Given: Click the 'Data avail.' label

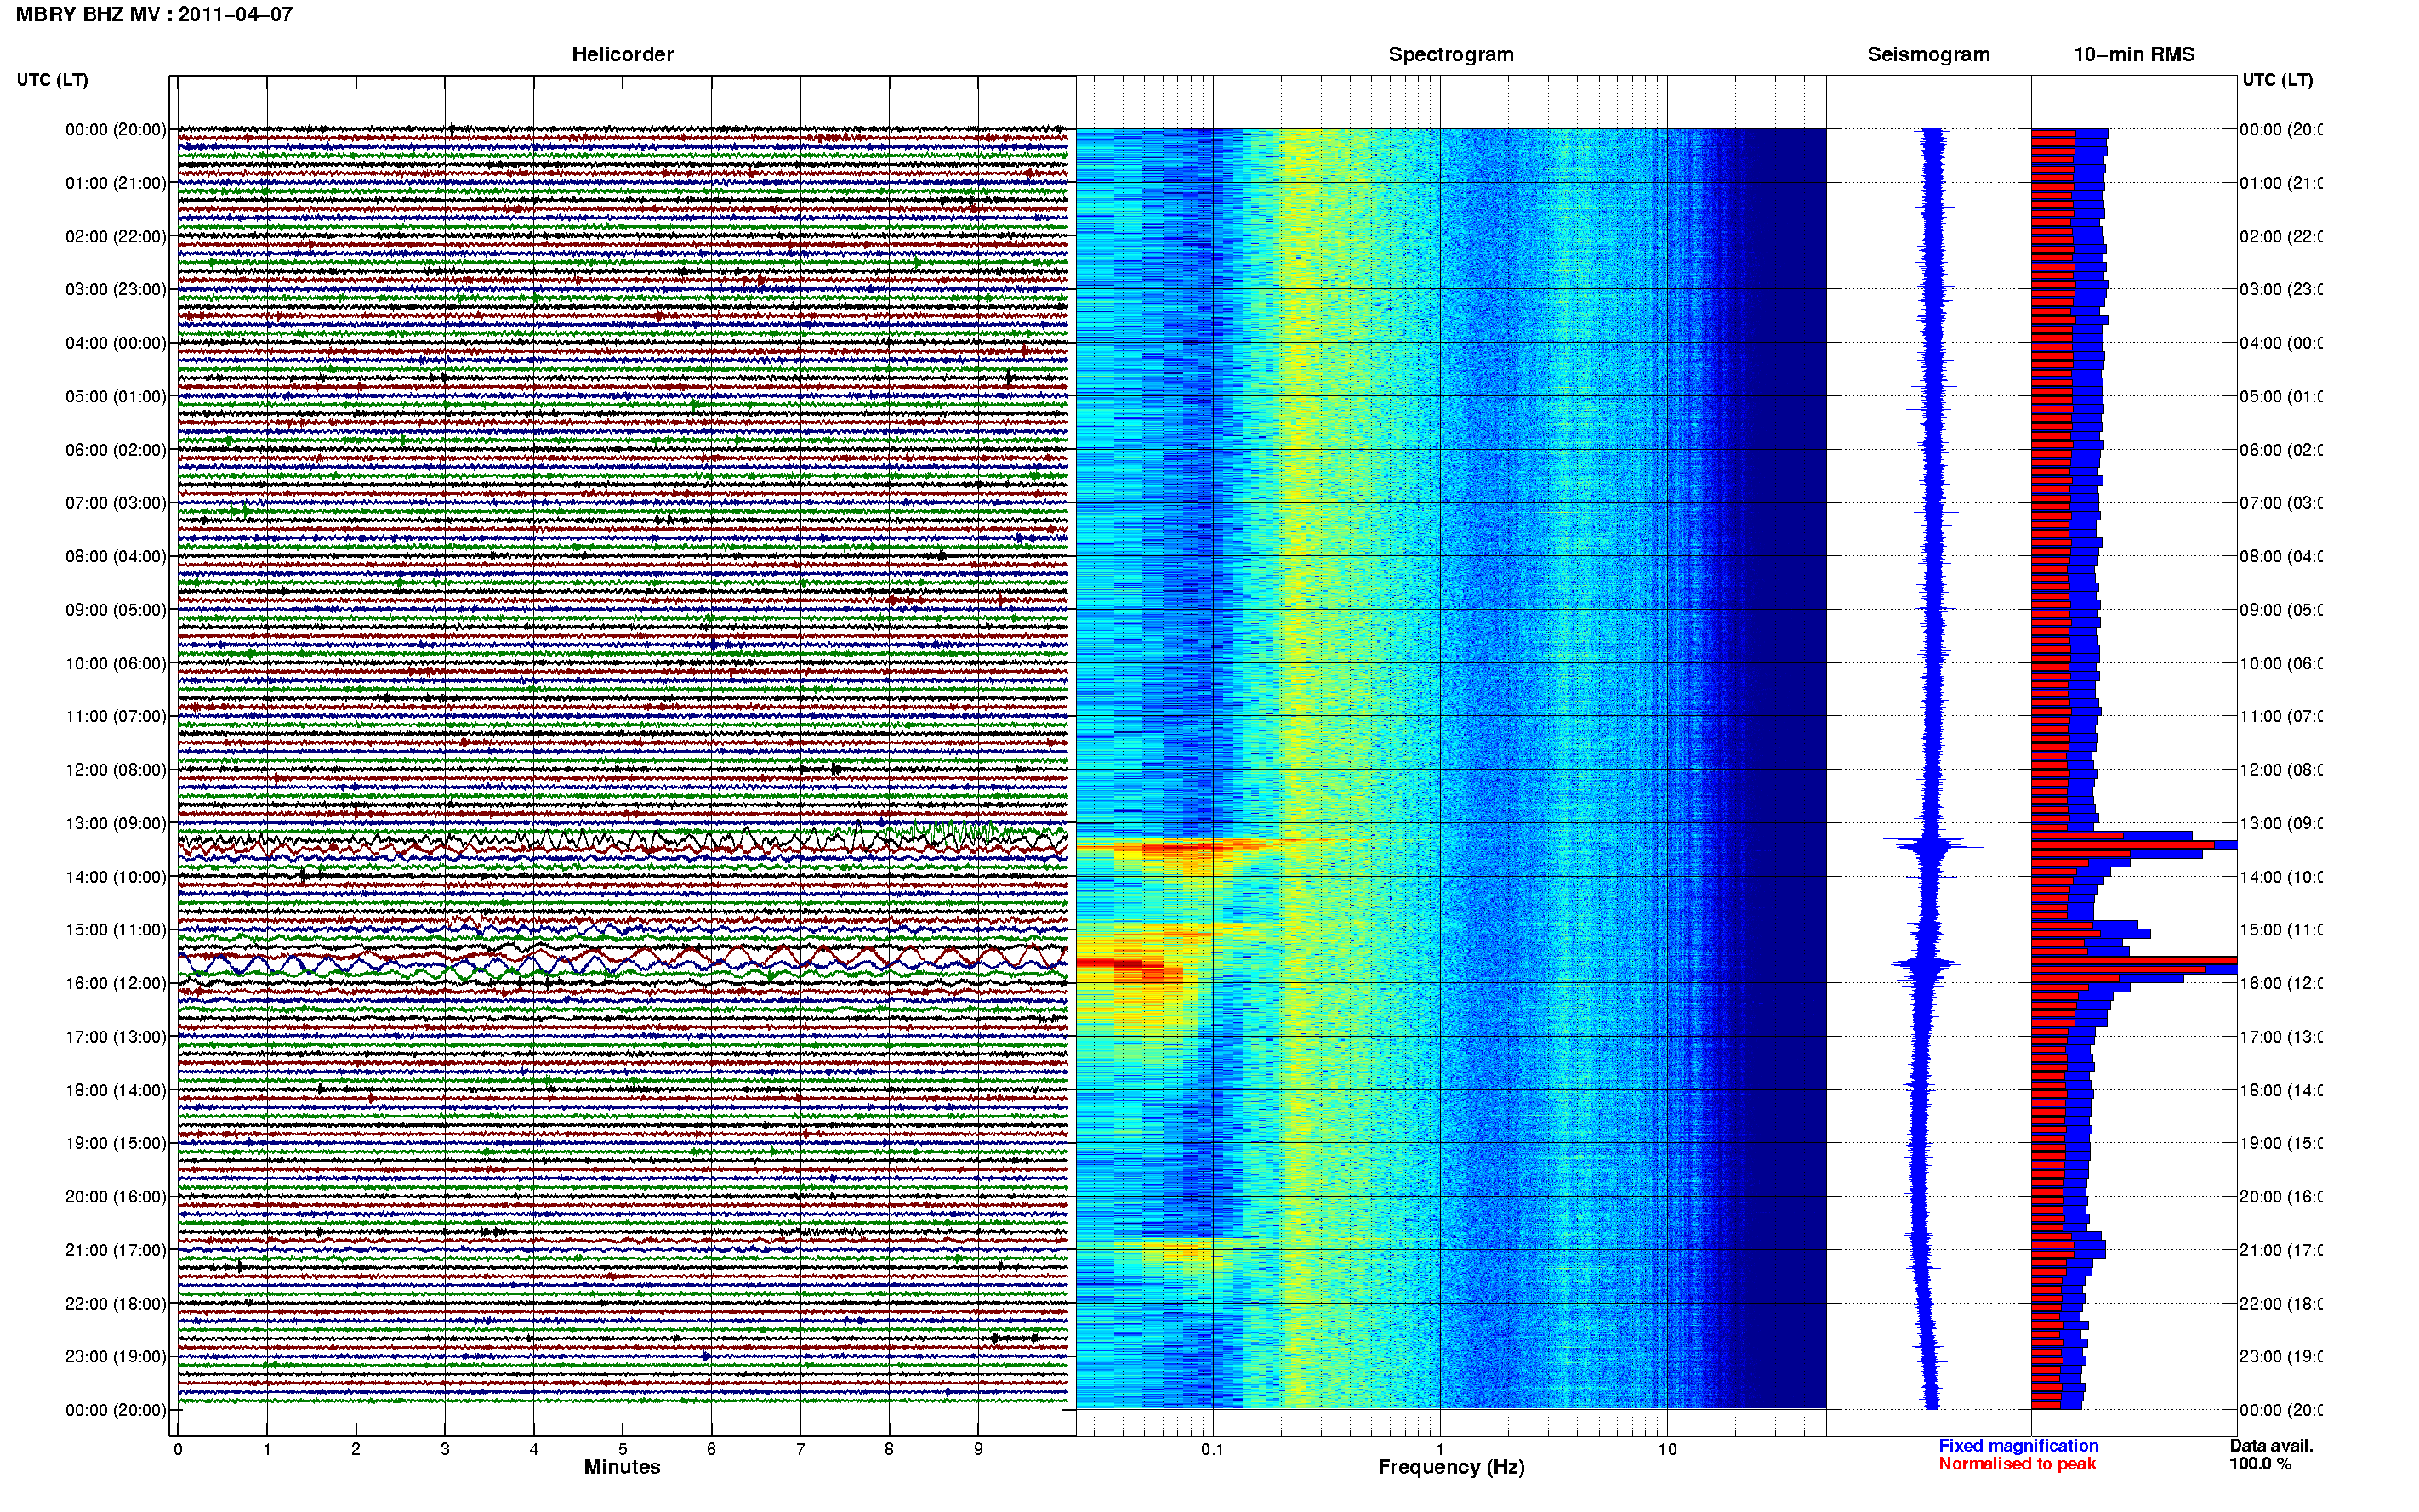Looking at the screenshot, I should coord(2271,1446).
